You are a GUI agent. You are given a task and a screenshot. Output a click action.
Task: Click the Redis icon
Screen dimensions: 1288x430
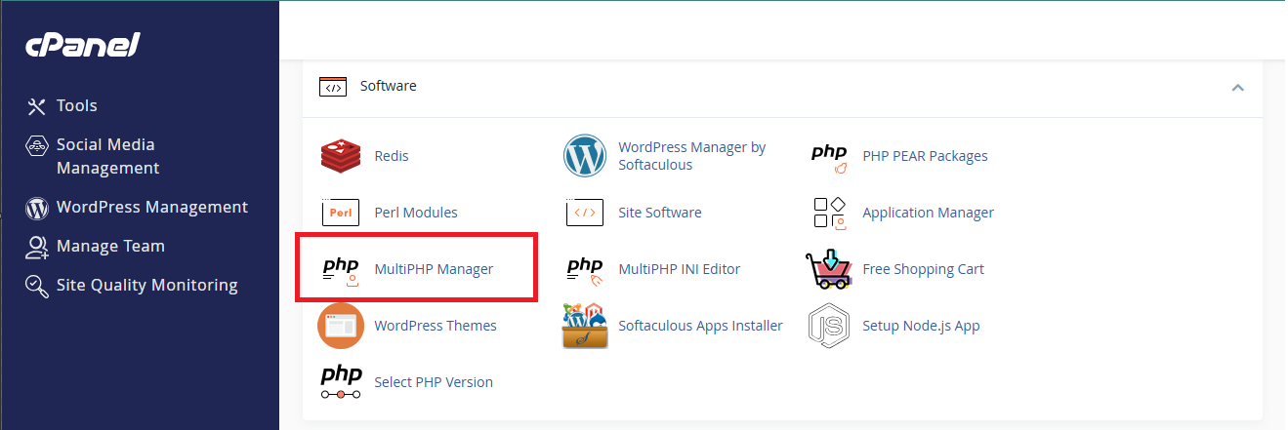pyautogui.click(x=341, y=156)
